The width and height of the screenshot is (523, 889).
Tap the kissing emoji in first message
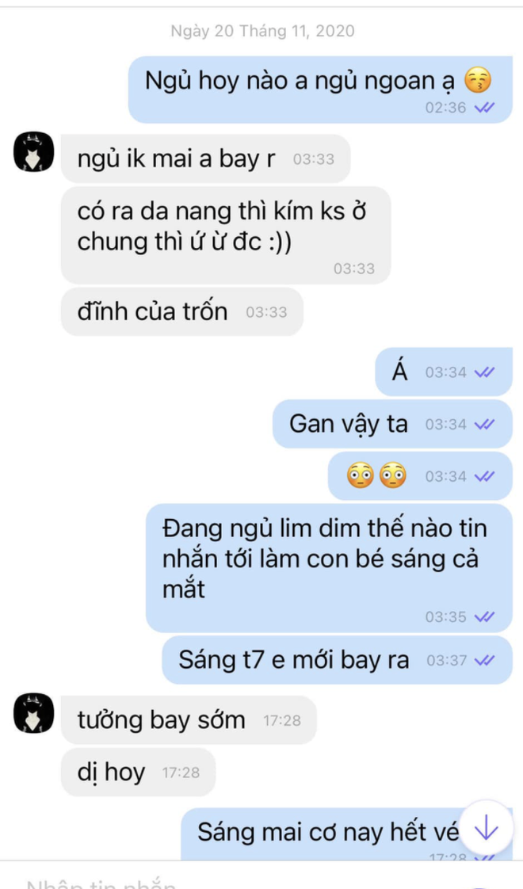tap(478, 81)
